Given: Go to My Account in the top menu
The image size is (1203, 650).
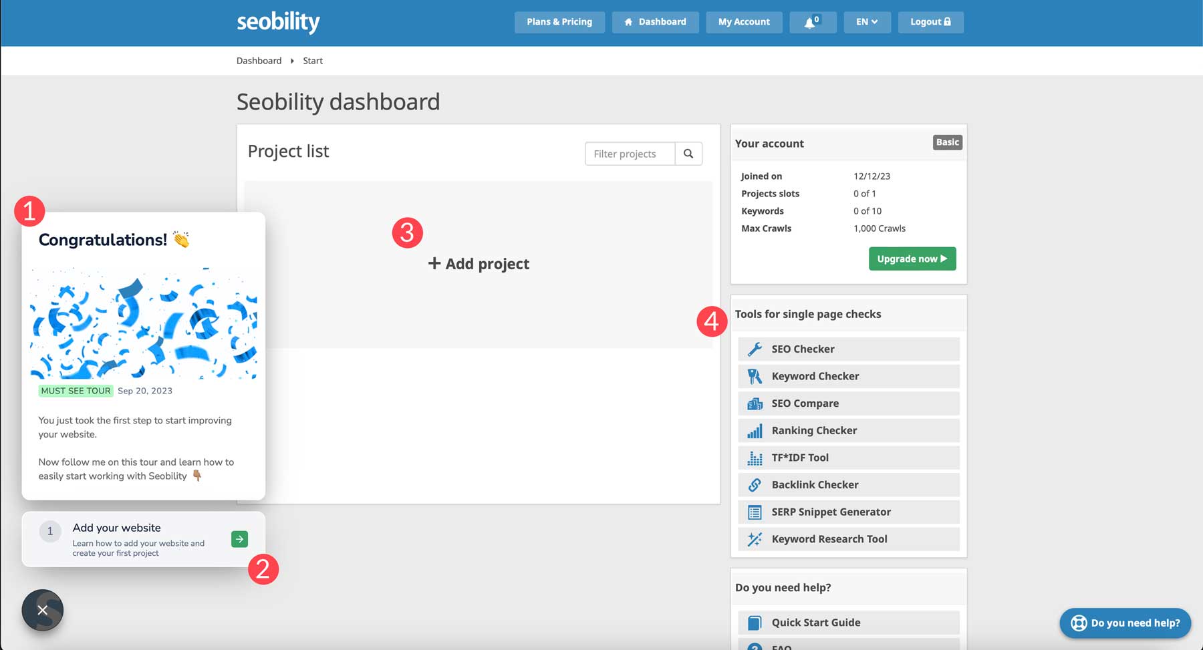Looking at the screenshot, I should [x=744, y=22].
